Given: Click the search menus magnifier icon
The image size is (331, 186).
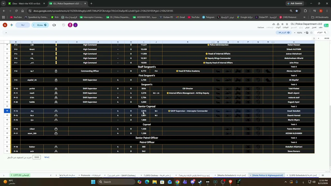Looking at the screenshot, I should (x=325, y=33).
